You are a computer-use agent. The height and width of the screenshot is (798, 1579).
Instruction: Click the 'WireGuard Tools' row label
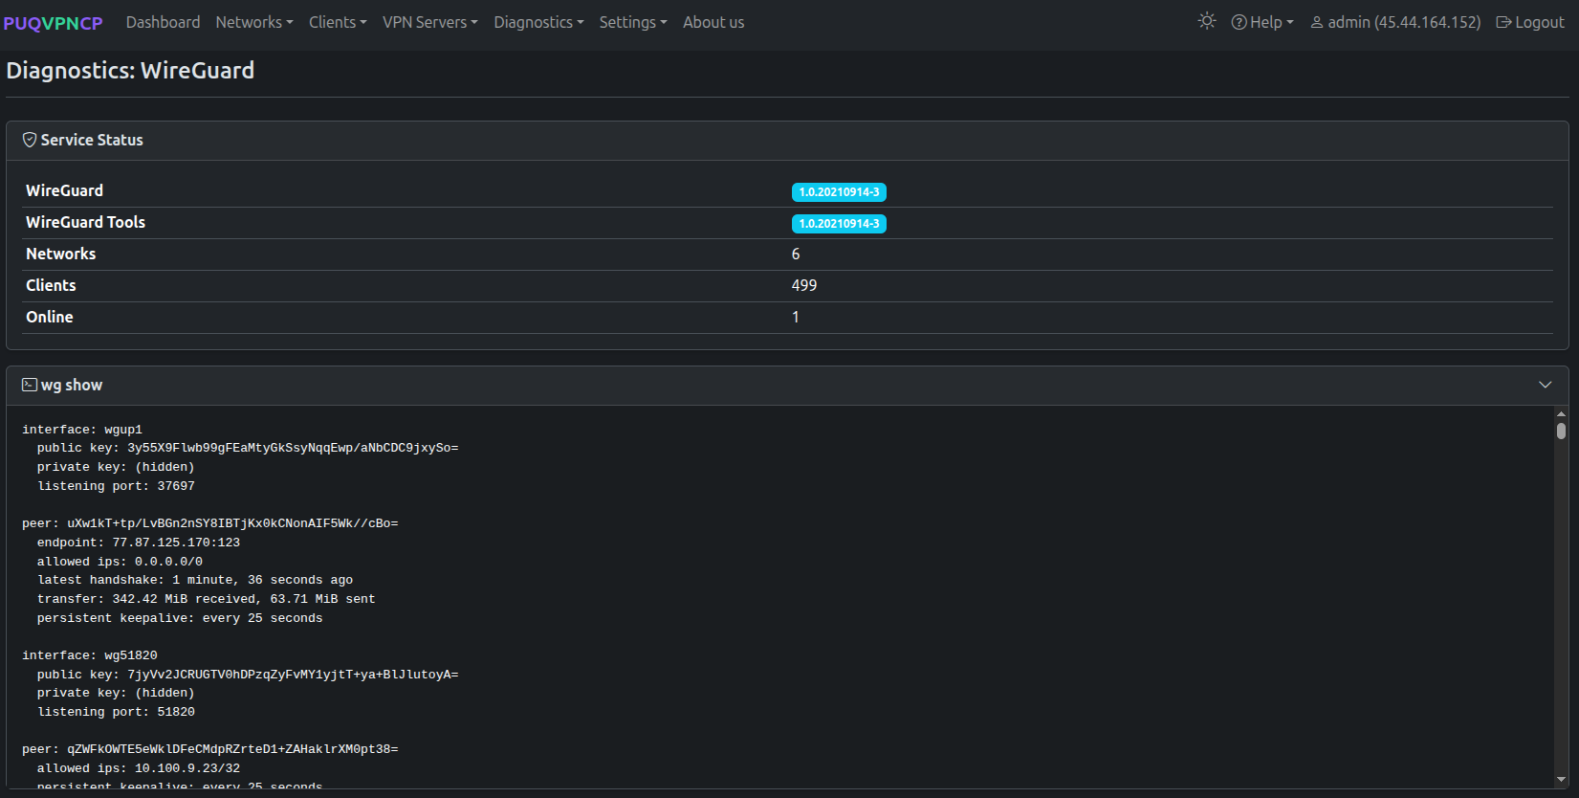coord(85,222)
